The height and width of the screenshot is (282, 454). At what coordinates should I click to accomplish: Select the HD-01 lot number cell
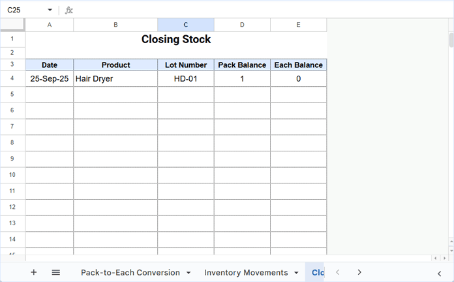[x=186, y=78]
